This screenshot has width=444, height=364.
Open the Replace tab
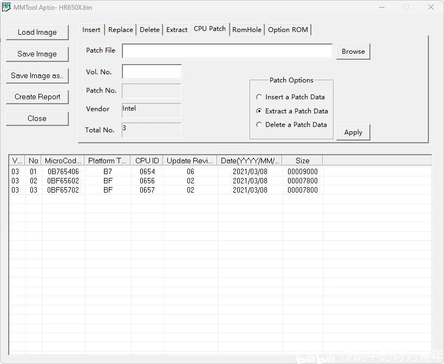121,29
